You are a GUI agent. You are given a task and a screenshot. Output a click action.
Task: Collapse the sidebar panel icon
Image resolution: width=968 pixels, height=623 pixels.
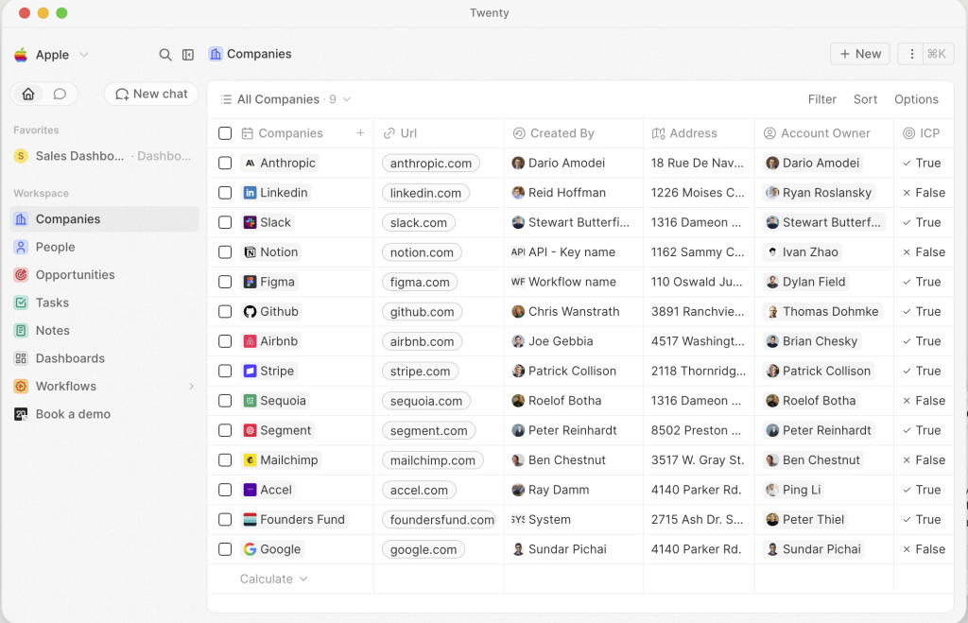(188, 54)
